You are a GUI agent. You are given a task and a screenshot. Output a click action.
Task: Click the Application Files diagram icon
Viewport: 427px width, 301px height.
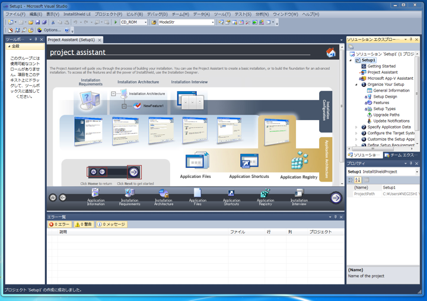(197, 160)
